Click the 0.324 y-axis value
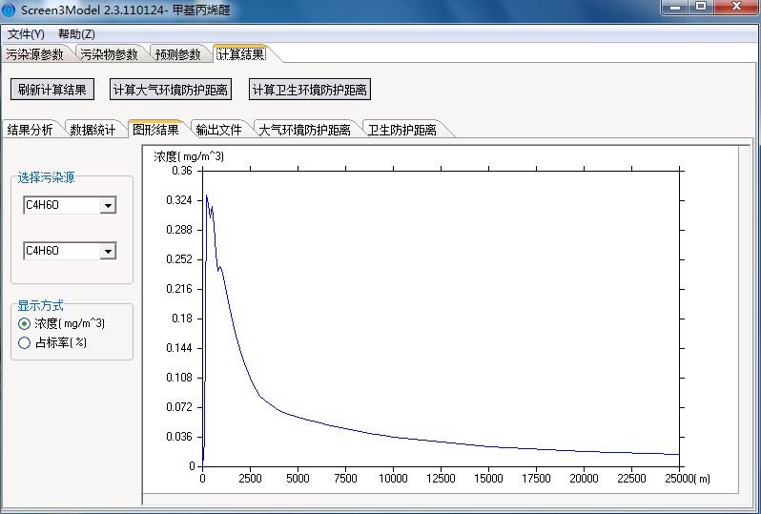 pyautogui.click(x=179, y=200)
